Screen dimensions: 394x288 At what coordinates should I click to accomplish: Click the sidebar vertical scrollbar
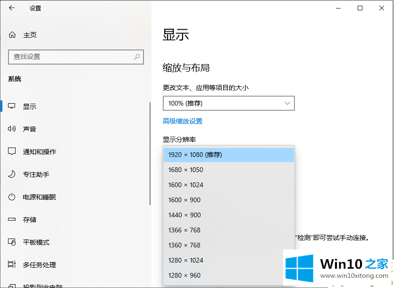(x=150, y=154)
